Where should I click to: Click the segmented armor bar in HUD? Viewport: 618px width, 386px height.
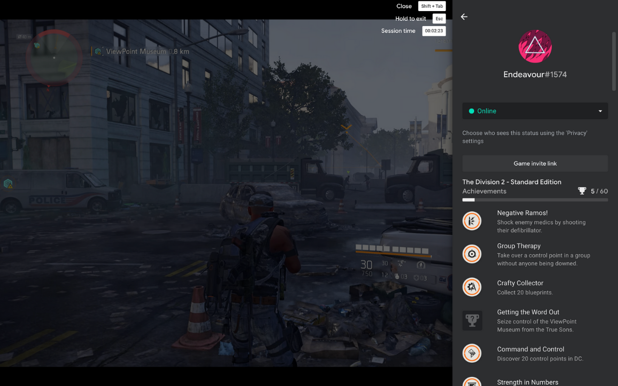coord(392,249)
